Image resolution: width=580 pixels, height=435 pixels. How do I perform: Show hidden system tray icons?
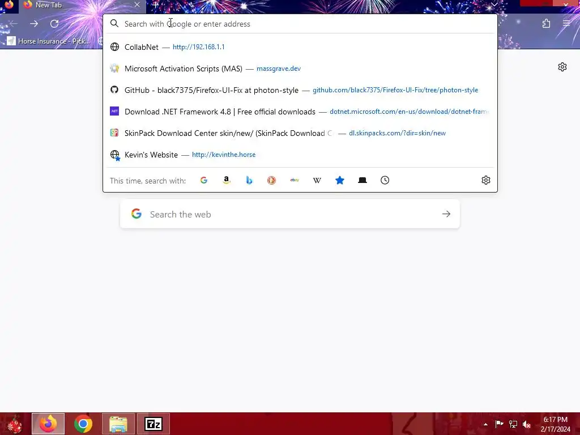485,424
